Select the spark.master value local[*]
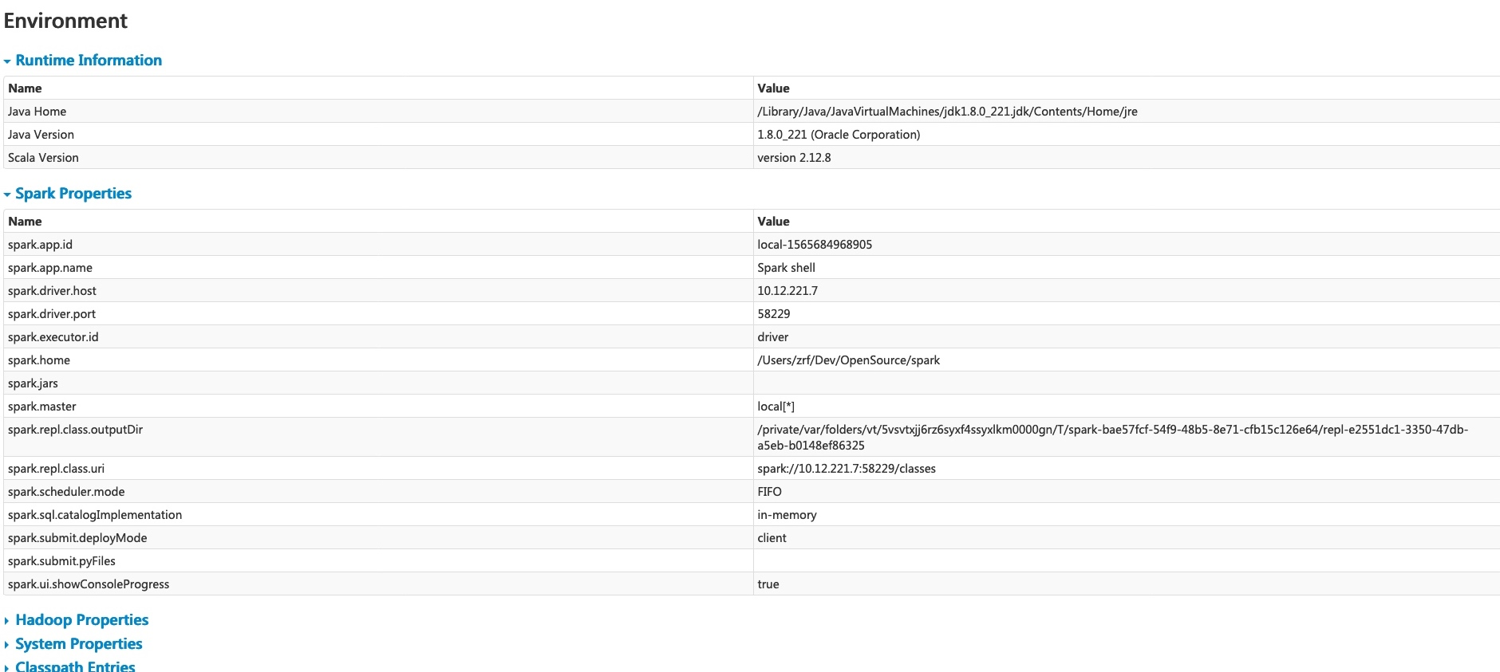 coord(776,407)
